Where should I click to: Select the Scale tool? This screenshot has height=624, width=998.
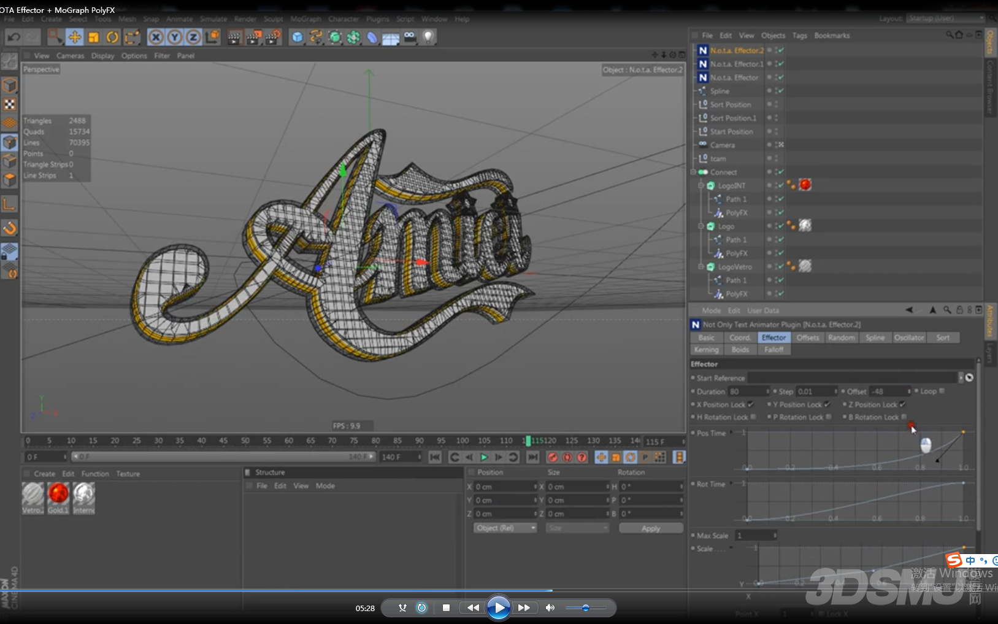click(94, 37)
